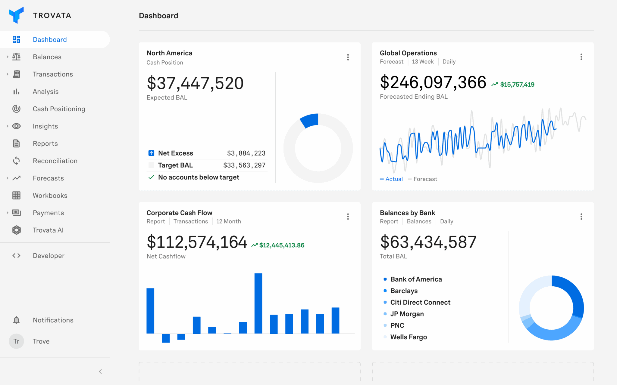This screenshot has height=385, width=617.
Task: Expand the Forecasts section
Action: [x=7, y=178]
